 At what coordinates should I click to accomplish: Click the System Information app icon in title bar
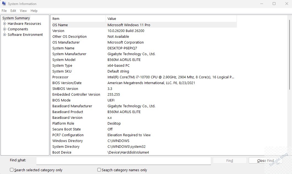[x=4, y=4]
